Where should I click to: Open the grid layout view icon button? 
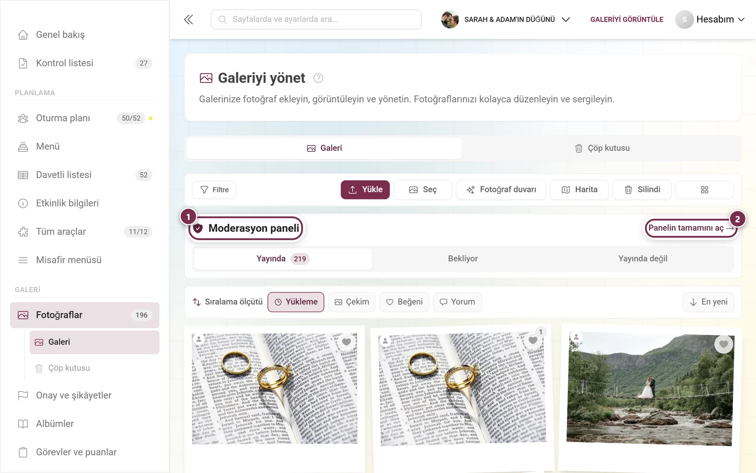tap(705, 190)
